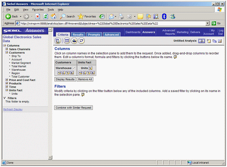Image resolution: width=227 pixels, height=167 pixels.
Task: Add a filter on the Warehouse column
Action: 67,73
